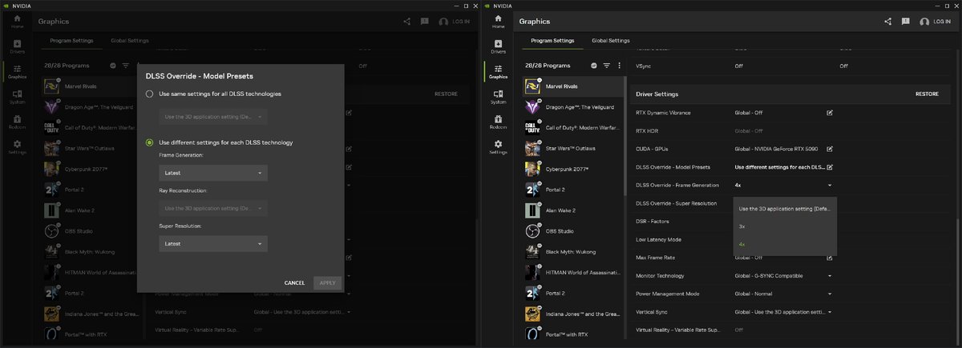Click the disabled Ray Reconstruction dropdown in dialog
Image resolution: width=962 pixels, height=348 pixels.
coord(213,208)
